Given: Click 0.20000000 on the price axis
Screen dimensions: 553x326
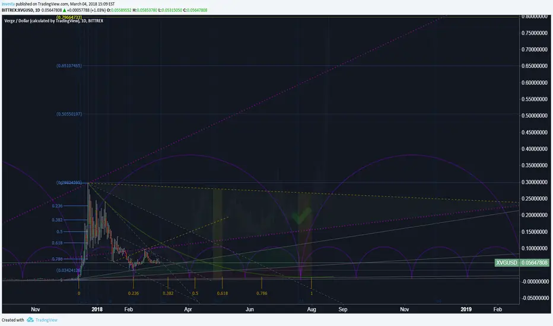Looking at the screenshot, I should [534, 215].
